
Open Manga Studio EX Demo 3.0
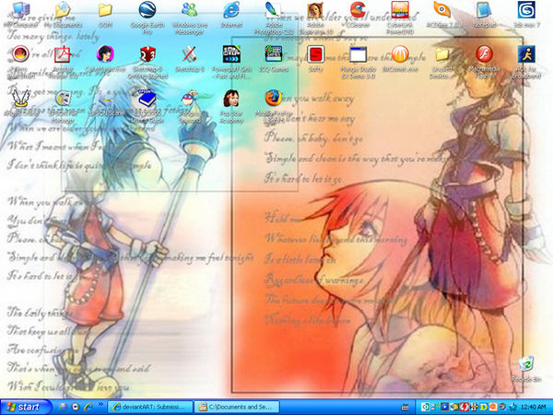pyautogui.click(x=358, y=61)
